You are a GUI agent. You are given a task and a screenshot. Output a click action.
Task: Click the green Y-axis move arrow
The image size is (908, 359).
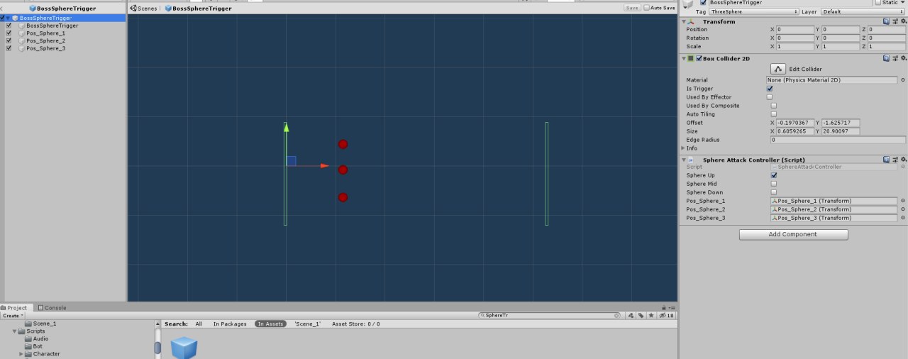coord(286,127)
